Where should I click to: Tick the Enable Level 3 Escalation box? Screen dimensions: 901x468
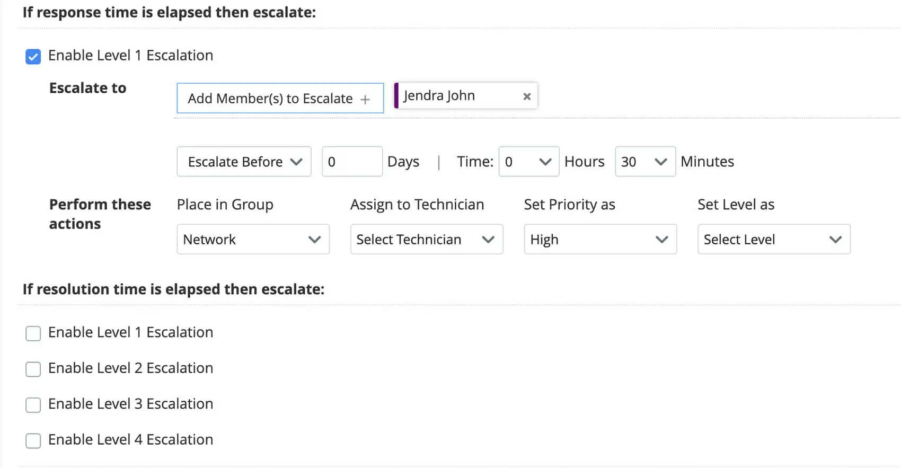33,405
